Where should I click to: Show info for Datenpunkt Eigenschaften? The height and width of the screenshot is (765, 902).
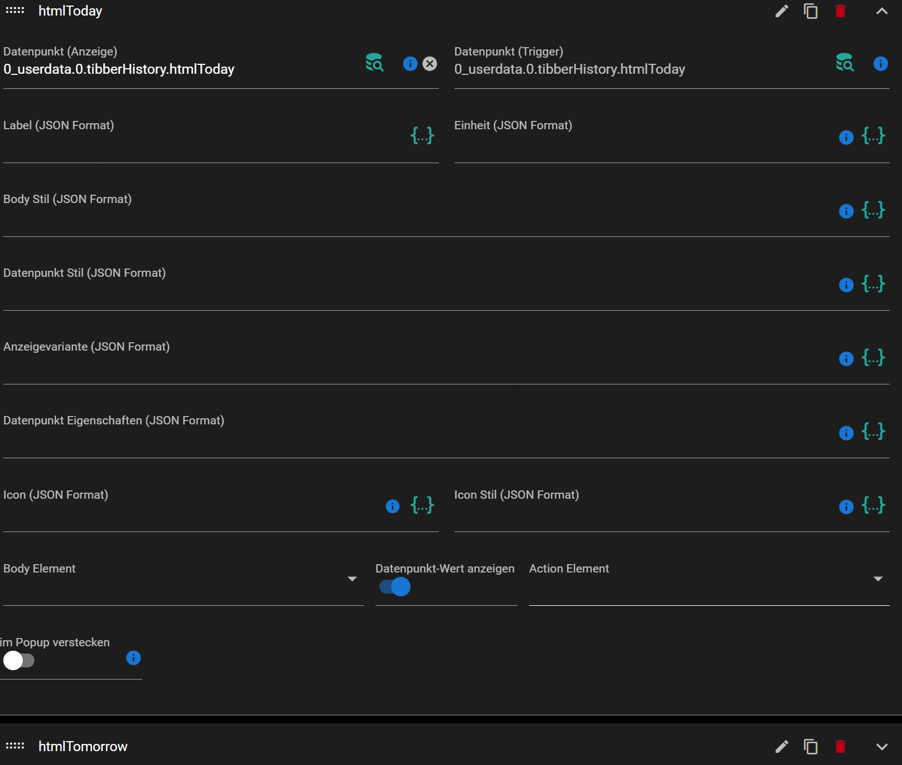coord(847,433)
